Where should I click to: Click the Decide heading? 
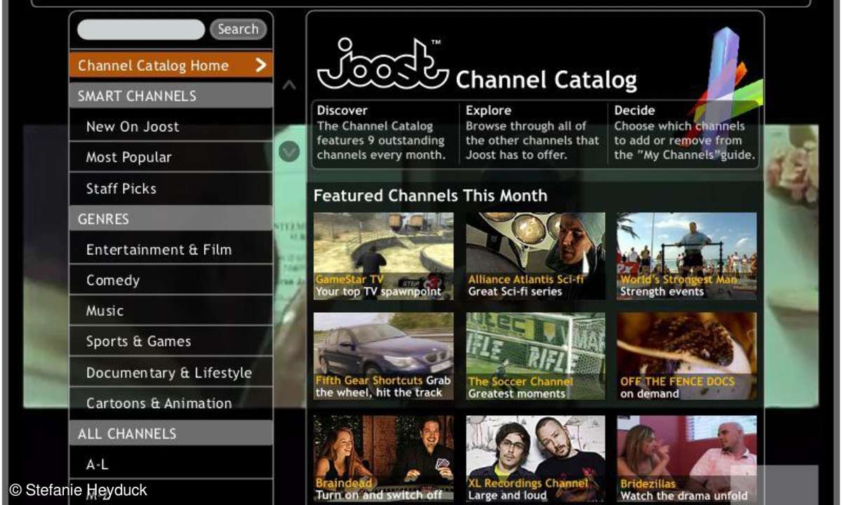(634, 110)
